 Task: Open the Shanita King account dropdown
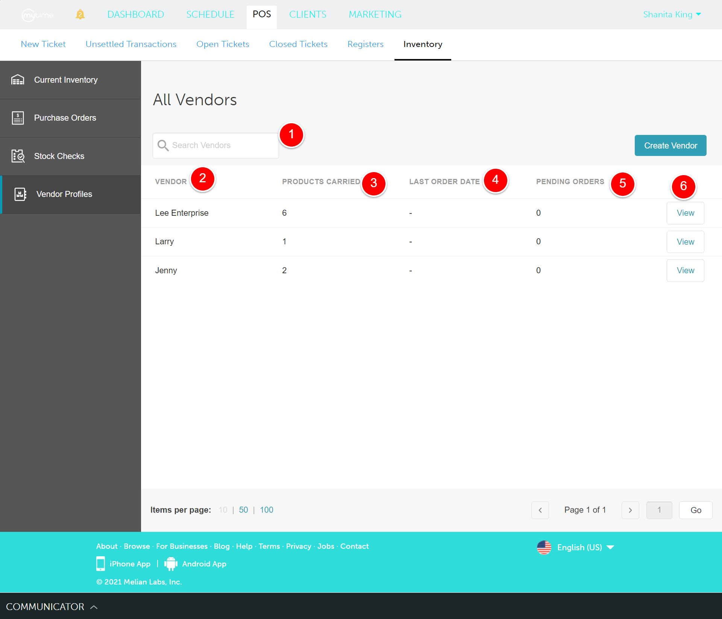[x=672, y=15]
